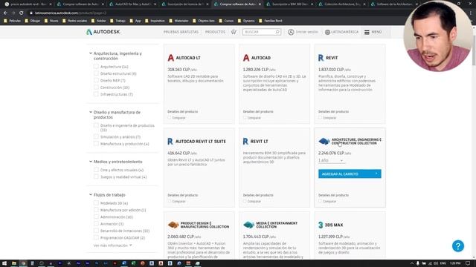Check the Infraestructuras filter
The width and height of the screenshot is (476, 267).
click(96, 94)
